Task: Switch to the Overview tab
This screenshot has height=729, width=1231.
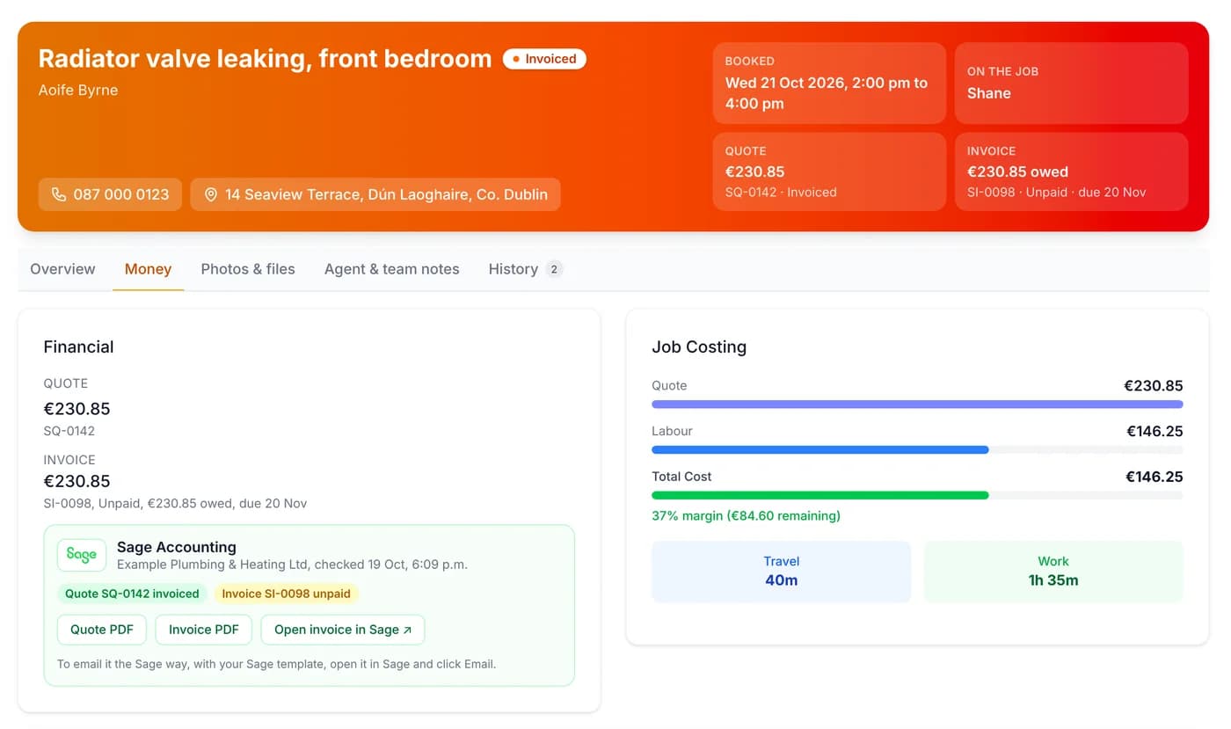Action: tap(62, 269)
